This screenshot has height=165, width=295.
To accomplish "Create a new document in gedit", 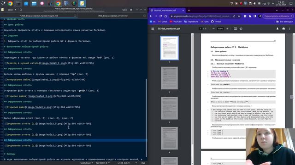I will coord(21,10).
